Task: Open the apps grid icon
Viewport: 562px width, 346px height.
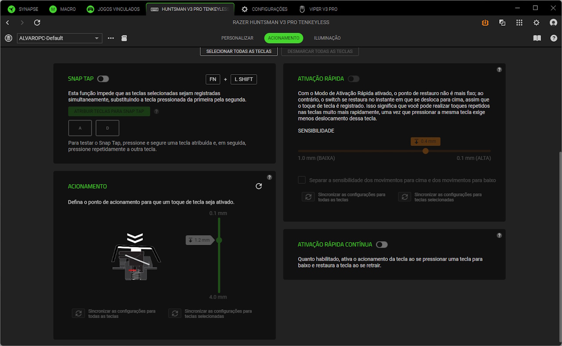Action: click(x=519, y=22)
